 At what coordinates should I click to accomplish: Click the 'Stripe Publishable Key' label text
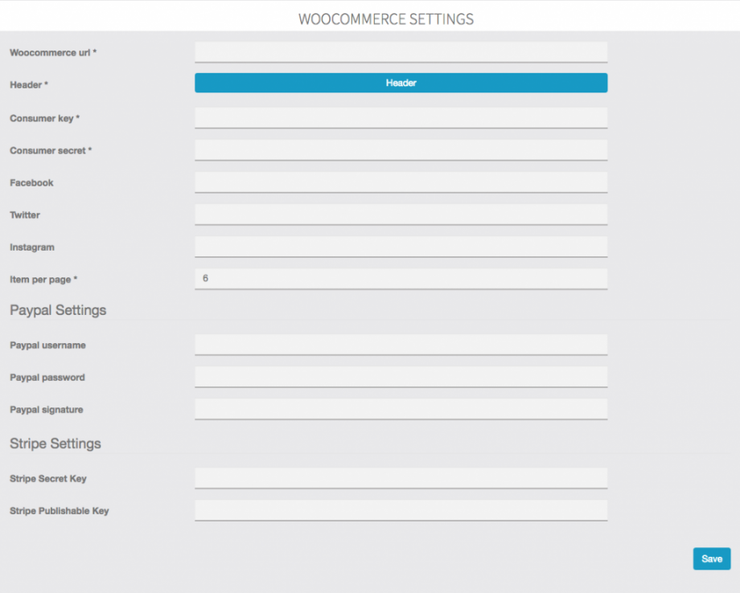click(60, 511)
